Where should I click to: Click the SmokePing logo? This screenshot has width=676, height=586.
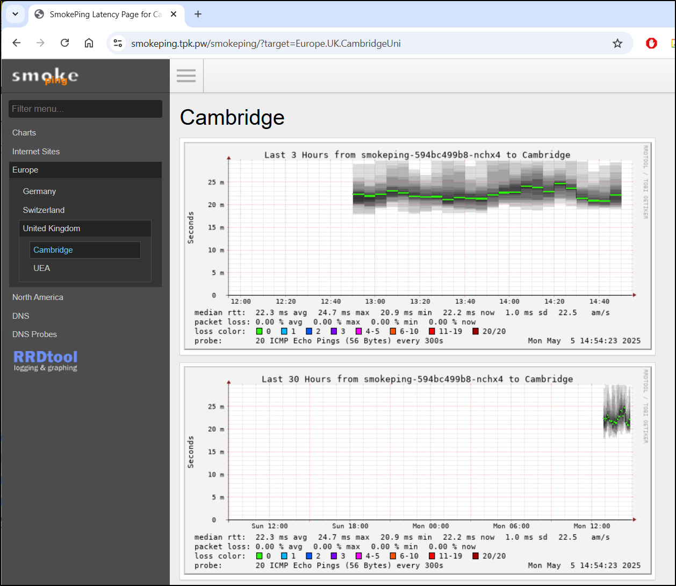(45, 76)
